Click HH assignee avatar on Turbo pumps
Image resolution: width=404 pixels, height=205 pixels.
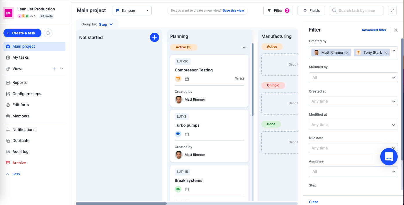pyautogui.click(x=178, y=134)
